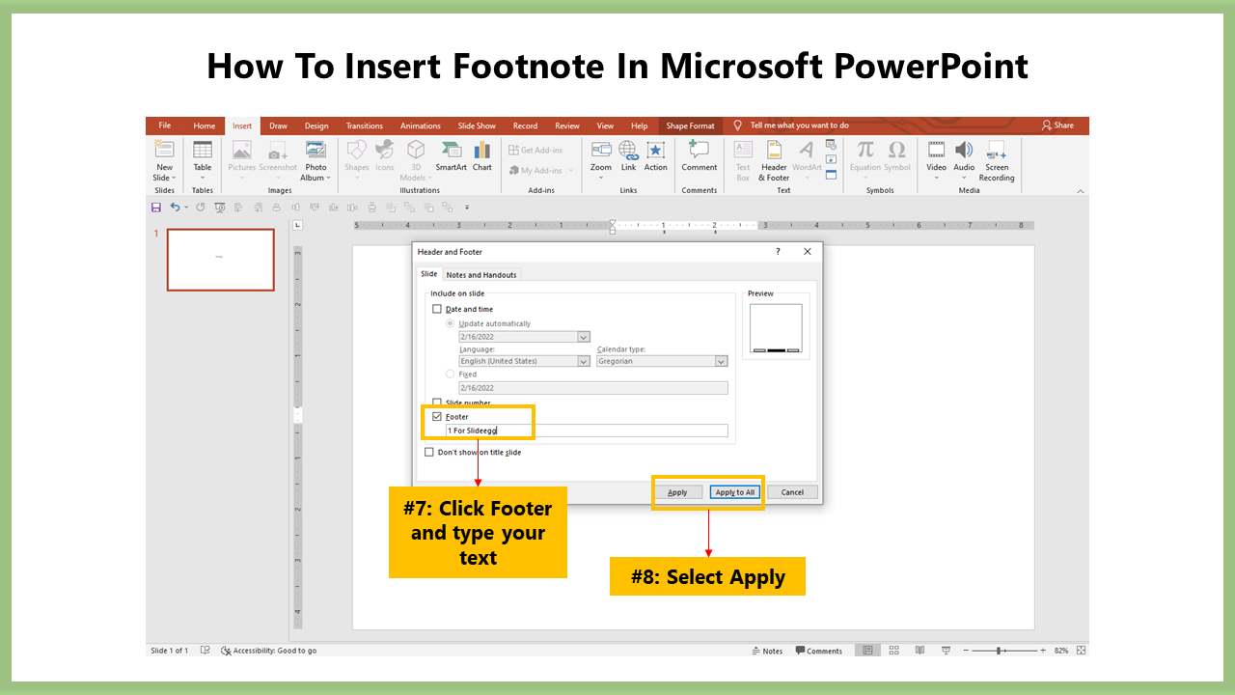
Task: Toggle Normal view in status bar
Action: (868, 651)
